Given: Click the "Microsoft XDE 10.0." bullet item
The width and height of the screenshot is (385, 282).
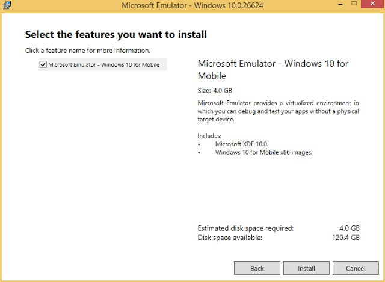Looking at the screenshot, I should pos(242,144).
